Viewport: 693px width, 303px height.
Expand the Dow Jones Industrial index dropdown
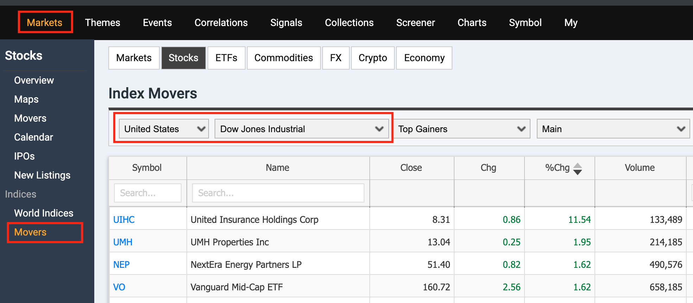(x=302, y=129)
